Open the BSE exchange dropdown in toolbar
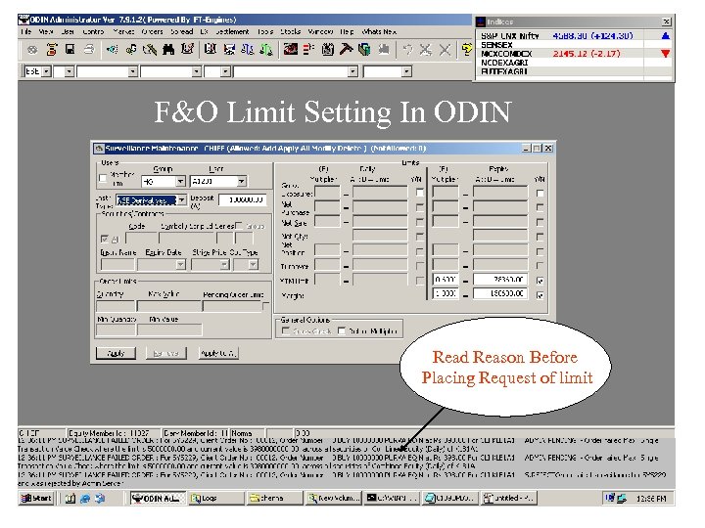This screenshot has height=528, width=705. coord(46,71)
